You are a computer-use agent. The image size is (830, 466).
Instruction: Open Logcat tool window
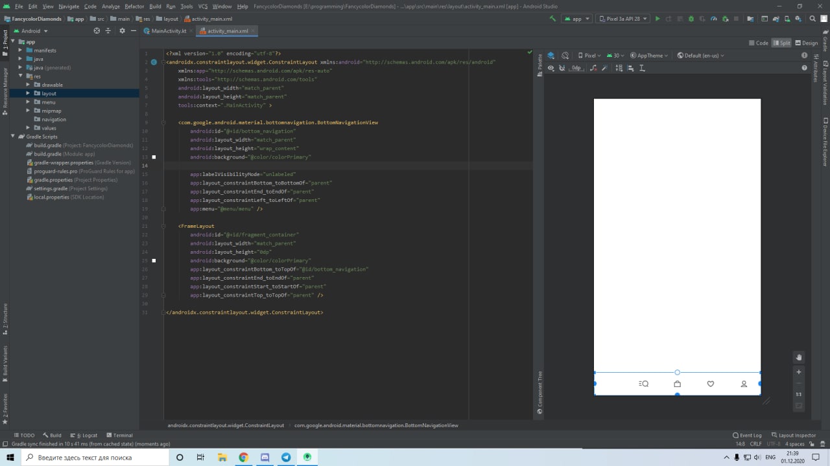pos(83,436)
